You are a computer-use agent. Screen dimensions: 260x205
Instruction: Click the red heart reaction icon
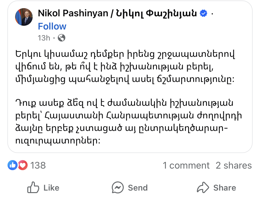point(22,165)
